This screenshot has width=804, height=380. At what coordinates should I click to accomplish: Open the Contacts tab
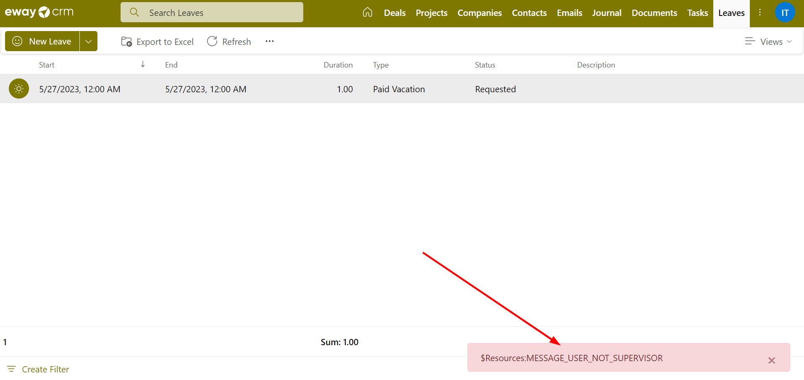(529, 13)
